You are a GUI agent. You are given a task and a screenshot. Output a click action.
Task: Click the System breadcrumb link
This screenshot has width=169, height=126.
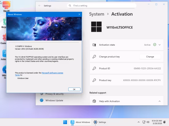point(97,14)
